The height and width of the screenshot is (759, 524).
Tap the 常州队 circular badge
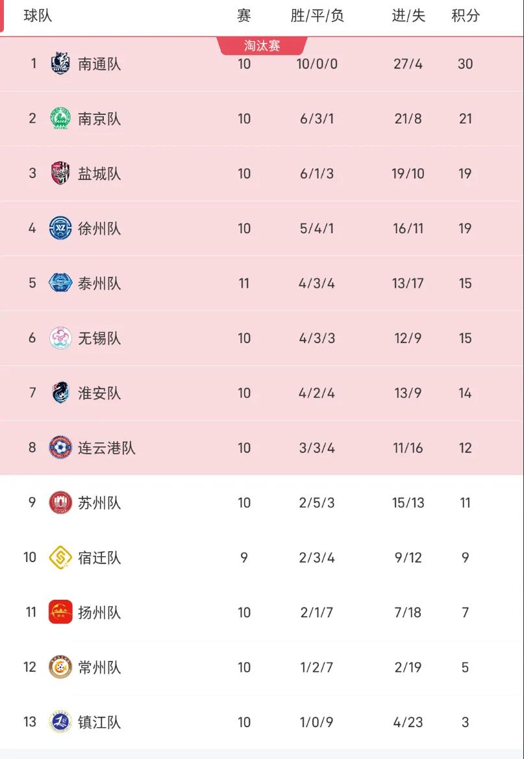click(x=60, y=667)
